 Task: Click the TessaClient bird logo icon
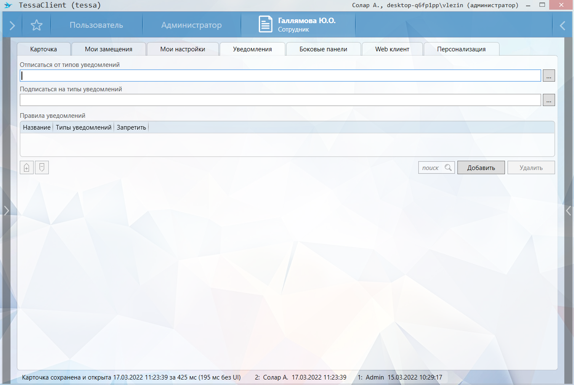click(x=8, y=5)
